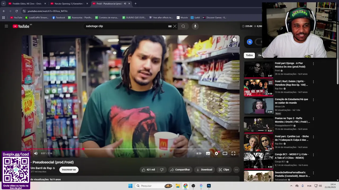Open options for Coruja BC1 MODO F
The image size is (339, 190).
(x=313, y=155)
